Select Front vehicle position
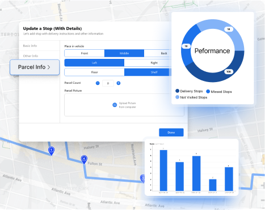265x210 pixels. click(x=85, y=53)
